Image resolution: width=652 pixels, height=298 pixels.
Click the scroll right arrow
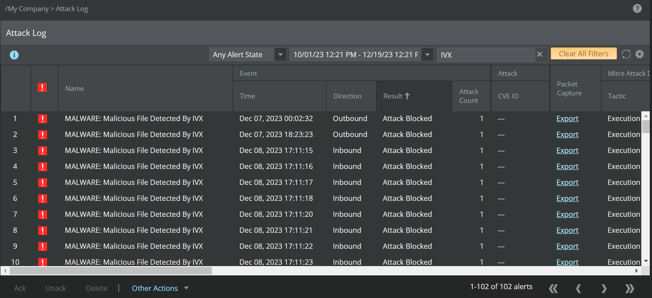pyautogui.click(x=637, y=271)
